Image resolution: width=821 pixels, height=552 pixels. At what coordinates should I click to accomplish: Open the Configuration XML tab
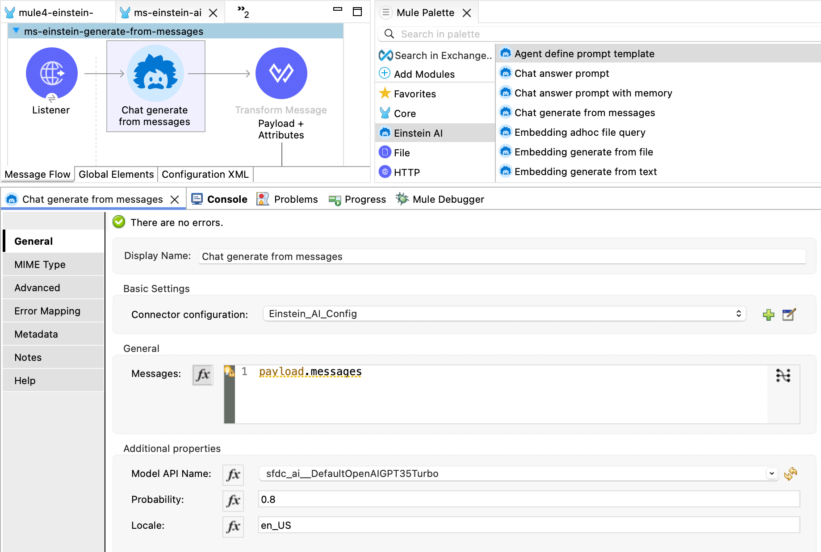pos(205,174)
